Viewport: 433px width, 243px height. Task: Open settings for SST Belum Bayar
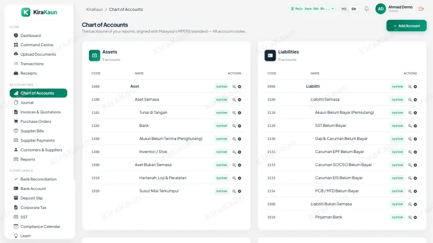(415, 126)
